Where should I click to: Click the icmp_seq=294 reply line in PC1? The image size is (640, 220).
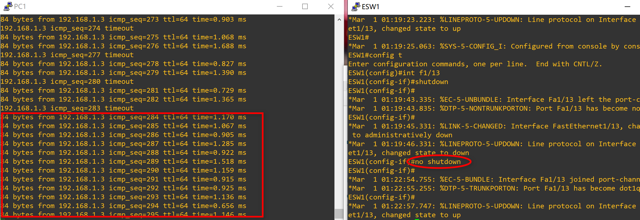click(123, 206)
